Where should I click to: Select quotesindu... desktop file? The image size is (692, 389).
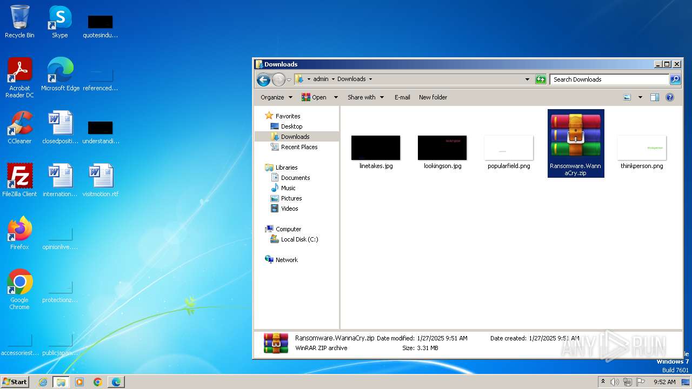tap(101, 26)
